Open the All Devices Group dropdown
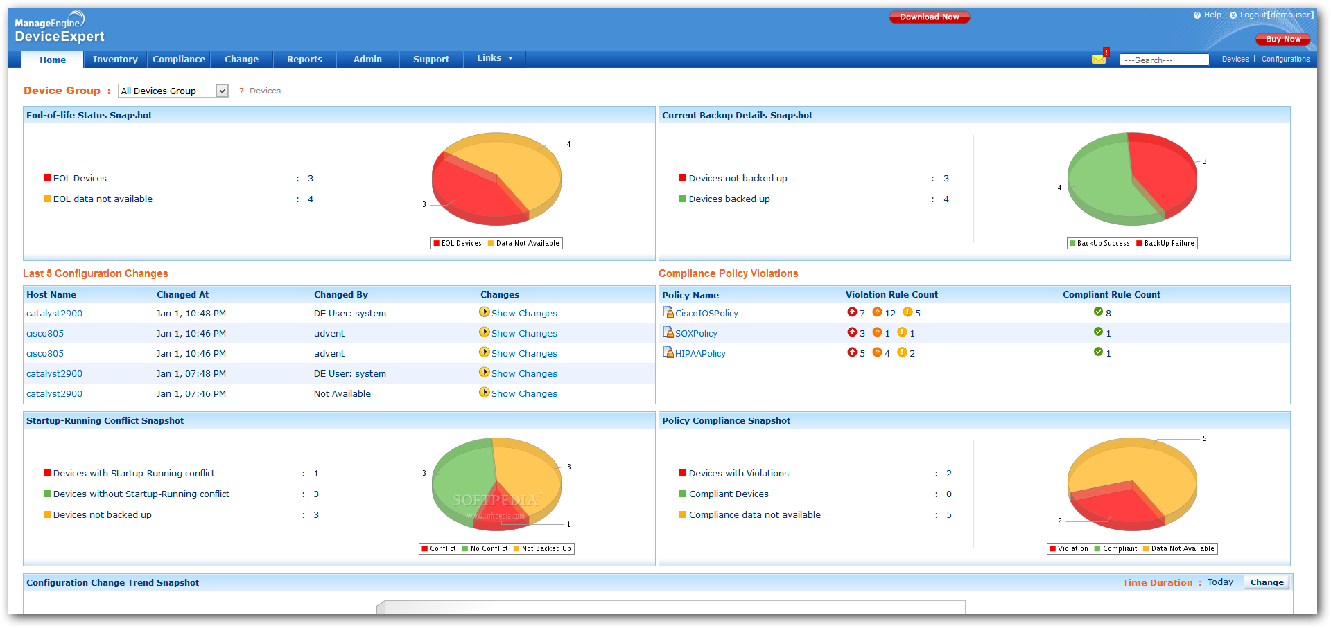Screen dimensions: 1331x628 173,91
